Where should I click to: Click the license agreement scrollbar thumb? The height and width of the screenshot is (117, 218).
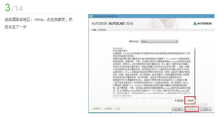[x=195, y=49]
